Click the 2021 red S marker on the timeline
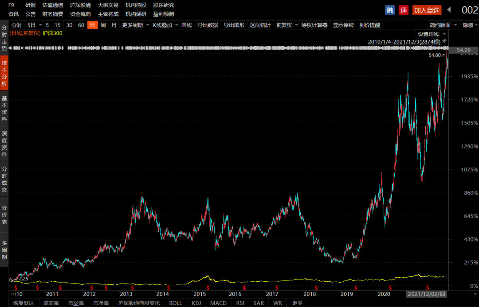 pyautogui.click(x=428, y=288)
